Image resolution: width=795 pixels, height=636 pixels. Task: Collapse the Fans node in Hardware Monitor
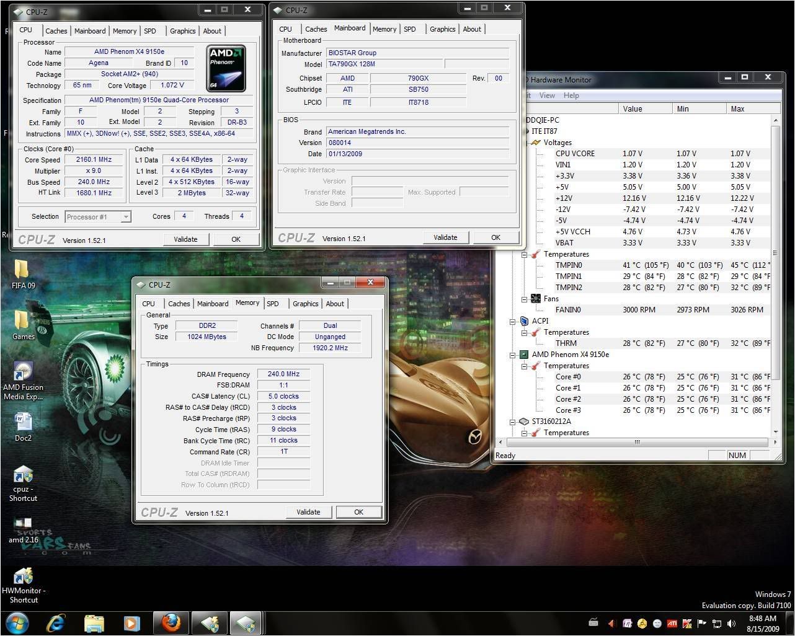525,299
